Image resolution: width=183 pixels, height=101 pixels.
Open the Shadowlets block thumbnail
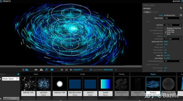(122, 84)
